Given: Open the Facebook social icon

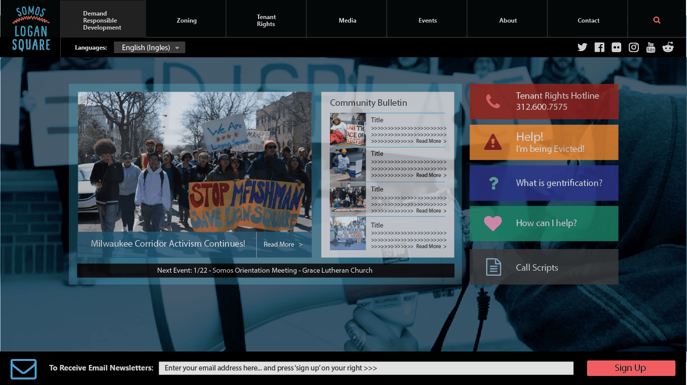Looking at the screenshot, I should [599, 48].
